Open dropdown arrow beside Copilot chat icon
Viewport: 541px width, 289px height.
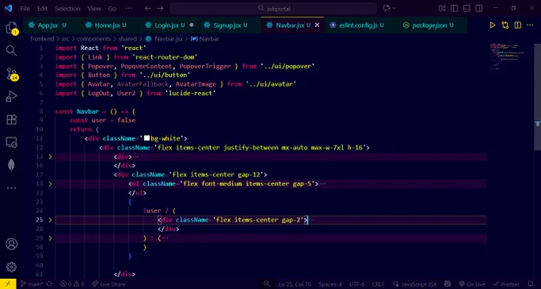(395, 8)
